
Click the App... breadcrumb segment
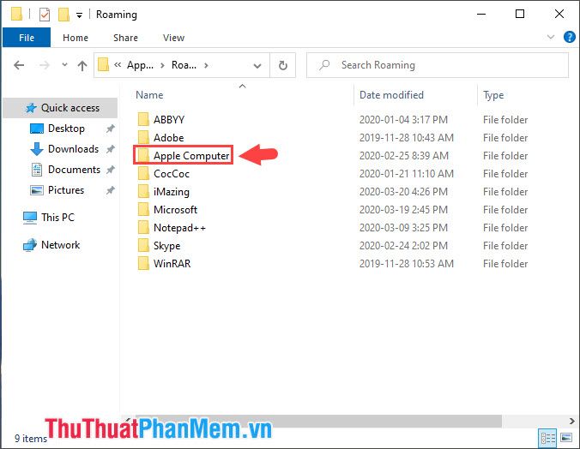pos(140,65)
